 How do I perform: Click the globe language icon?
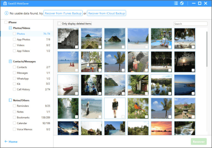point(182,3)
